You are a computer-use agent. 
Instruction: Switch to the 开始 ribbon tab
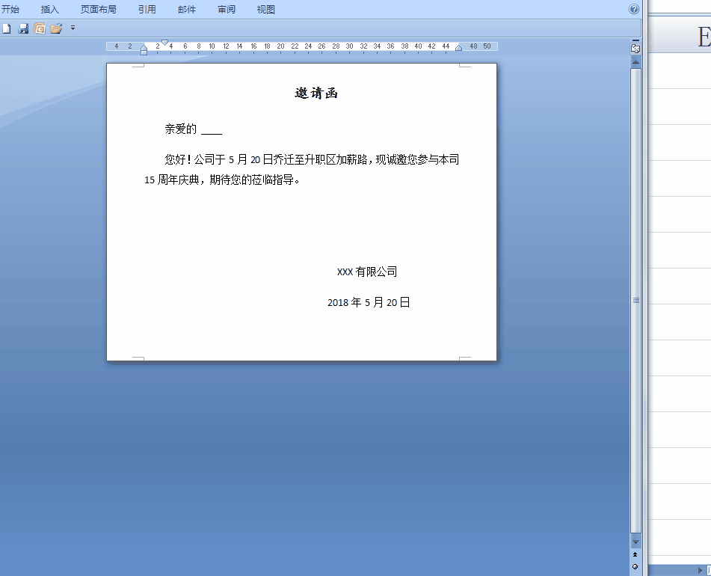(11, 9)
